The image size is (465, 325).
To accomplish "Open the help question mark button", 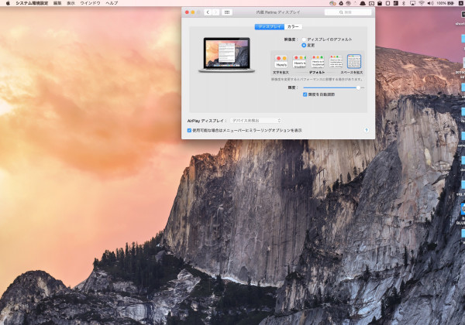I will tap(366, 130).
